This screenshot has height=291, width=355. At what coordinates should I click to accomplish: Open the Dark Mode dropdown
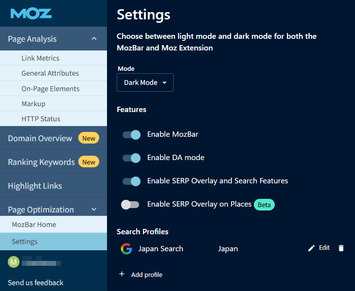pyautogui.click(x=145, y=83)
